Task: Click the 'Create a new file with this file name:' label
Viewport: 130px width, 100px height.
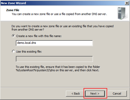Action: tap(39, 36)
